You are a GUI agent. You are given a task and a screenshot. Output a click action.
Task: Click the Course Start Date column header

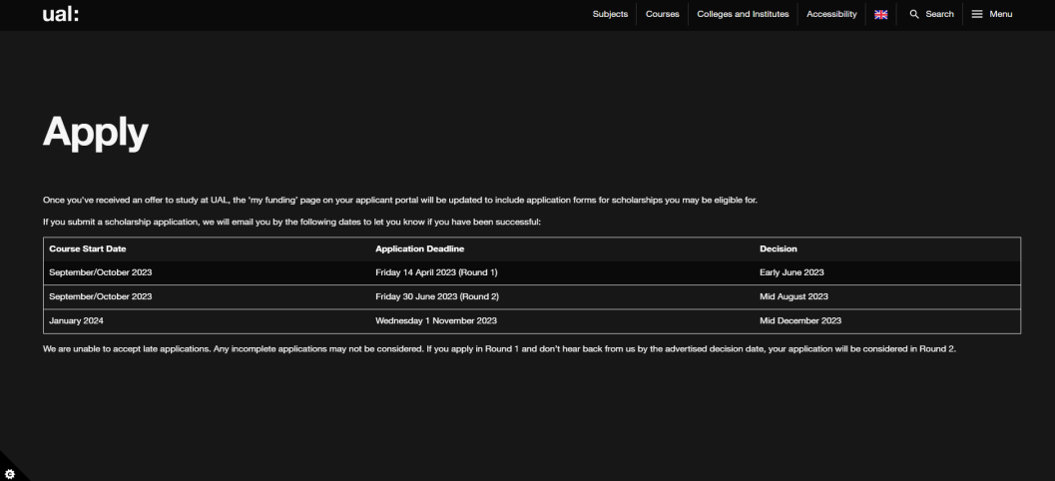88,248
